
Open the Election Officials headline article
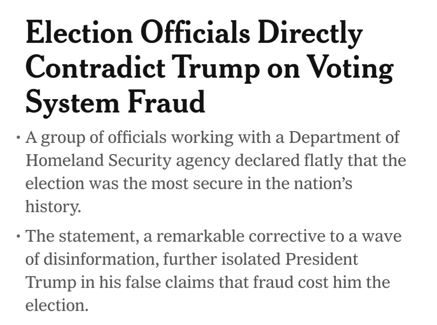[194, 33]
